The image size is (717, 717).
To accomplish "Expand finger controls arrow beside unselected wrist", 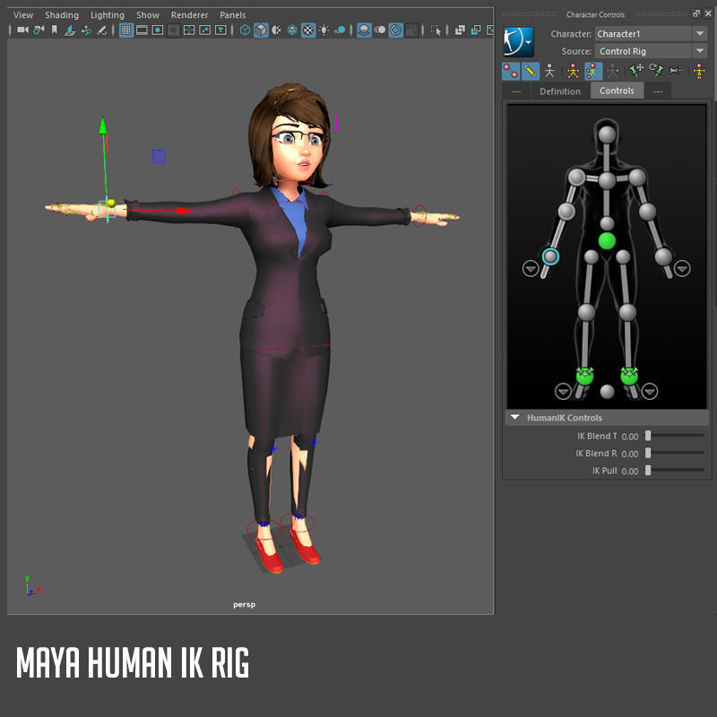I will tap(682, 268).
